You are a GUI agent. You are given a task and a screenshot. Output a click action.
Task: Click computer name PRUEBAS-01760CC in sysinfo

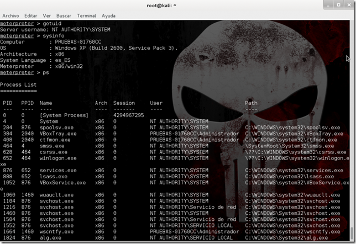click(x=78, y=42)
